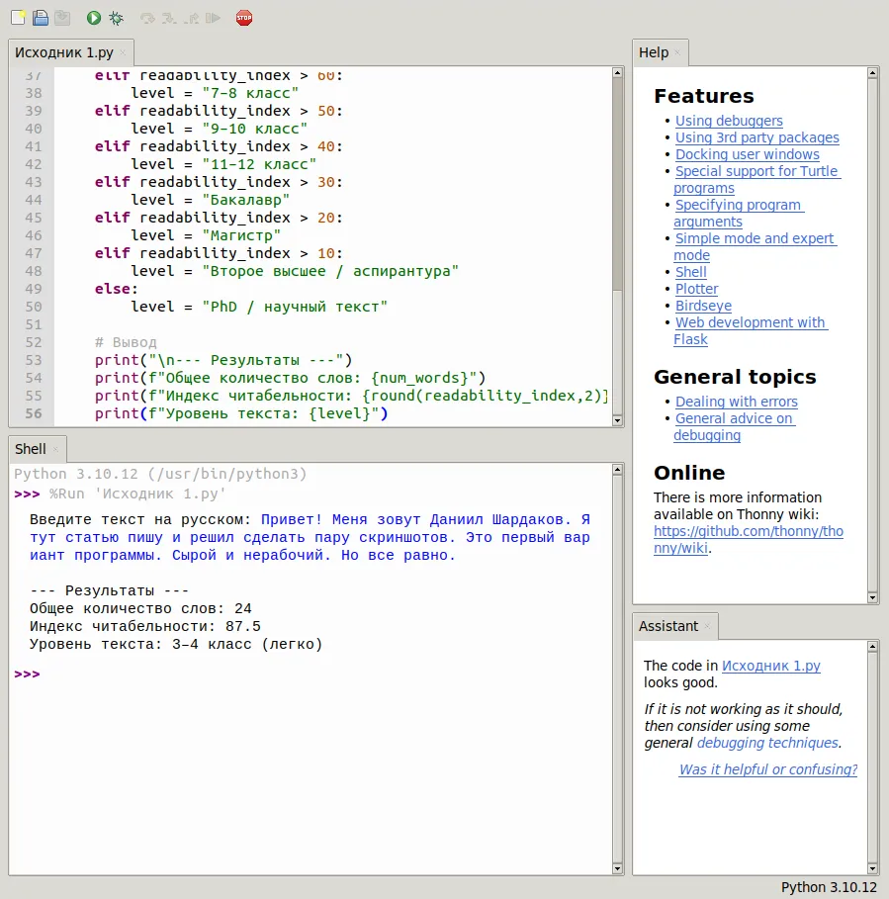The height and width of the screenshot is (899, 889).
Task: Open the Shell help link
Action: 690,272
